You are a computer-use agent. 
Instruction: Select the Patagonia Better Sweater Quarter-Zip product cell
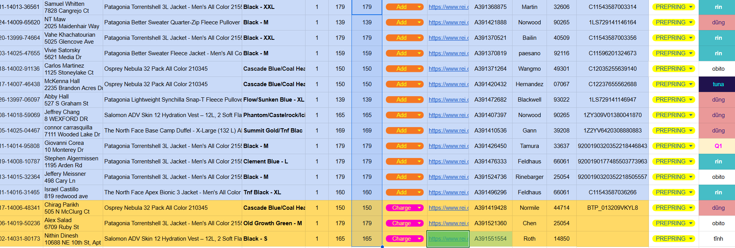click(173, 22)
